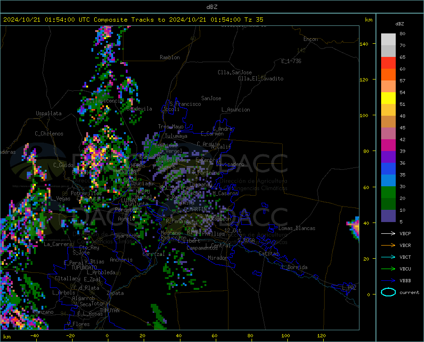424x342 pixels.
Task: Click the S_Francisco place label
Action: pyautogui.click(x=185, y=104)
